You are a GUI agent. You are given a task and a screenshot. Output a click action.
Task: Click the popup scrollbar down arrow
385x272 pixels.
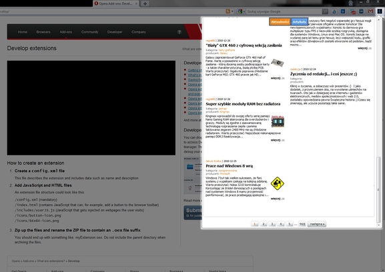(378, 225)
